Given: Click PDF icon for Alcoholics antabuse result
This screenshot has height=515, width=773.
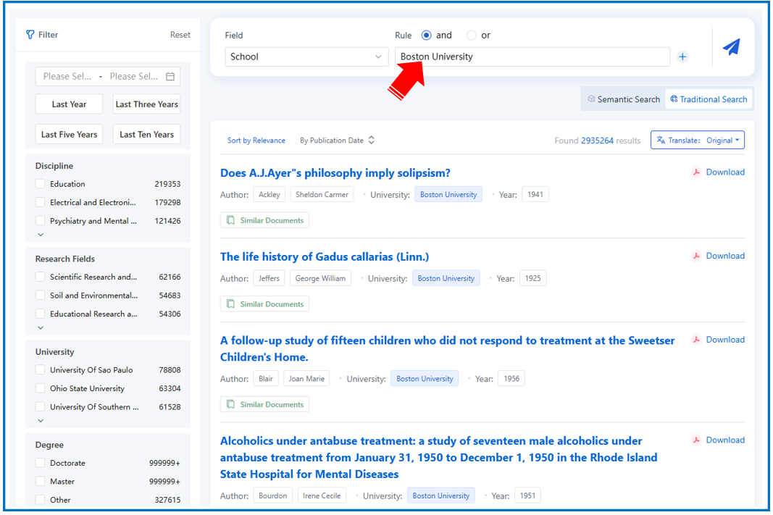Looking at the screenshot, I should click(695, 440).
